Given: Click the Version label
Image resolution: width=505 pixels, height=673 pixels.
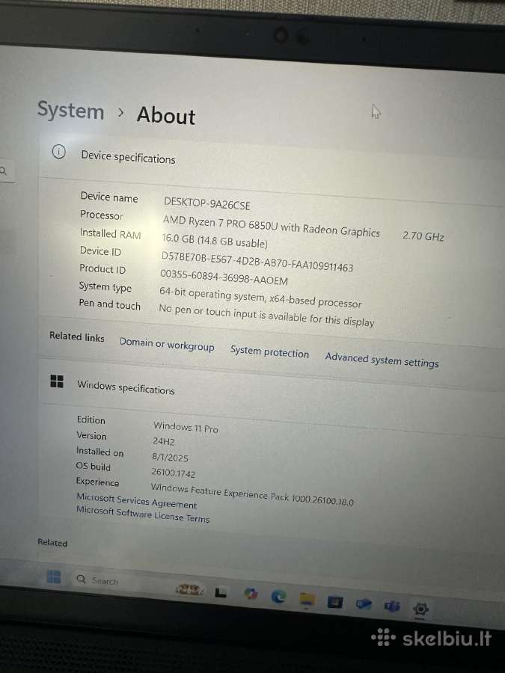Looking at the screenshot, I should (x=91, y=435).
